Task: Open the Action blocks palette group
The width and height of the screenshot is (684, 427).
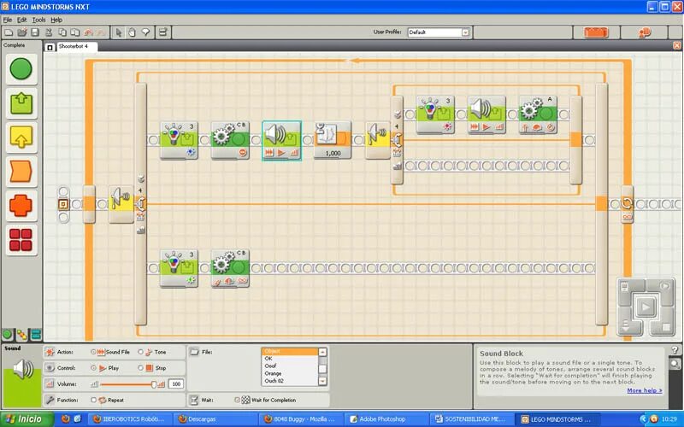Action: [21, 103]
